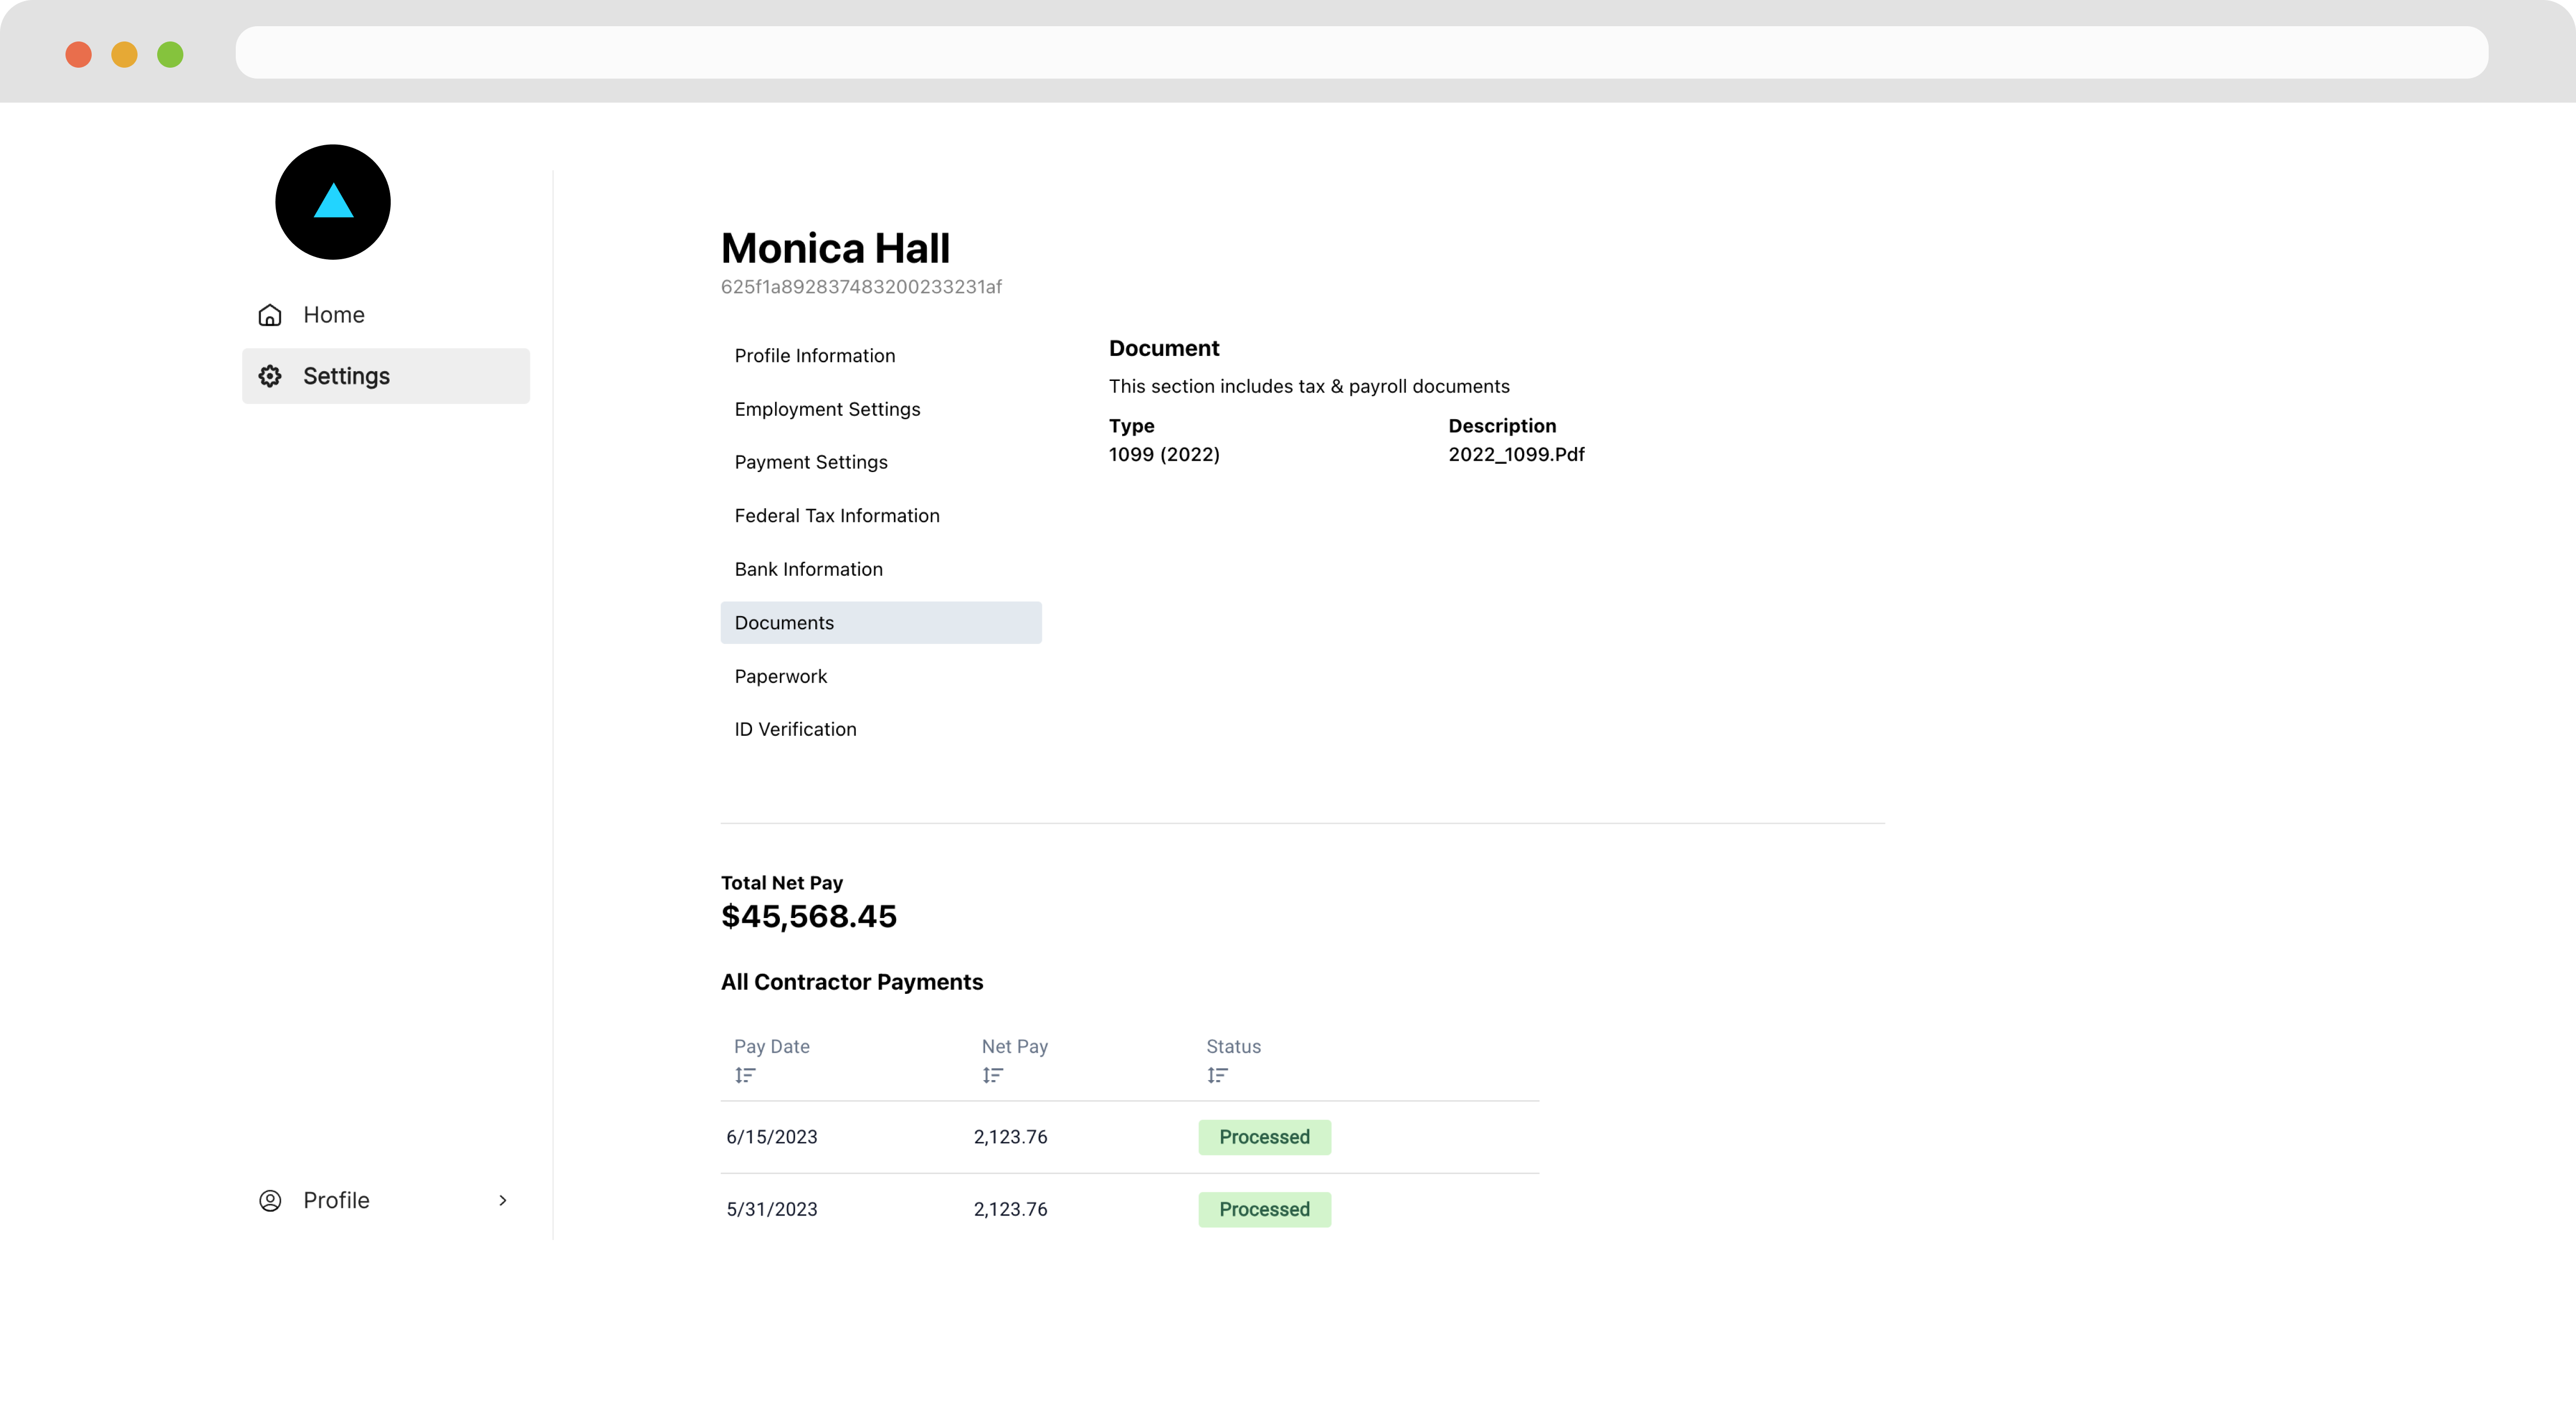
Task: Select the Documents section
Action: click(881, 623)
